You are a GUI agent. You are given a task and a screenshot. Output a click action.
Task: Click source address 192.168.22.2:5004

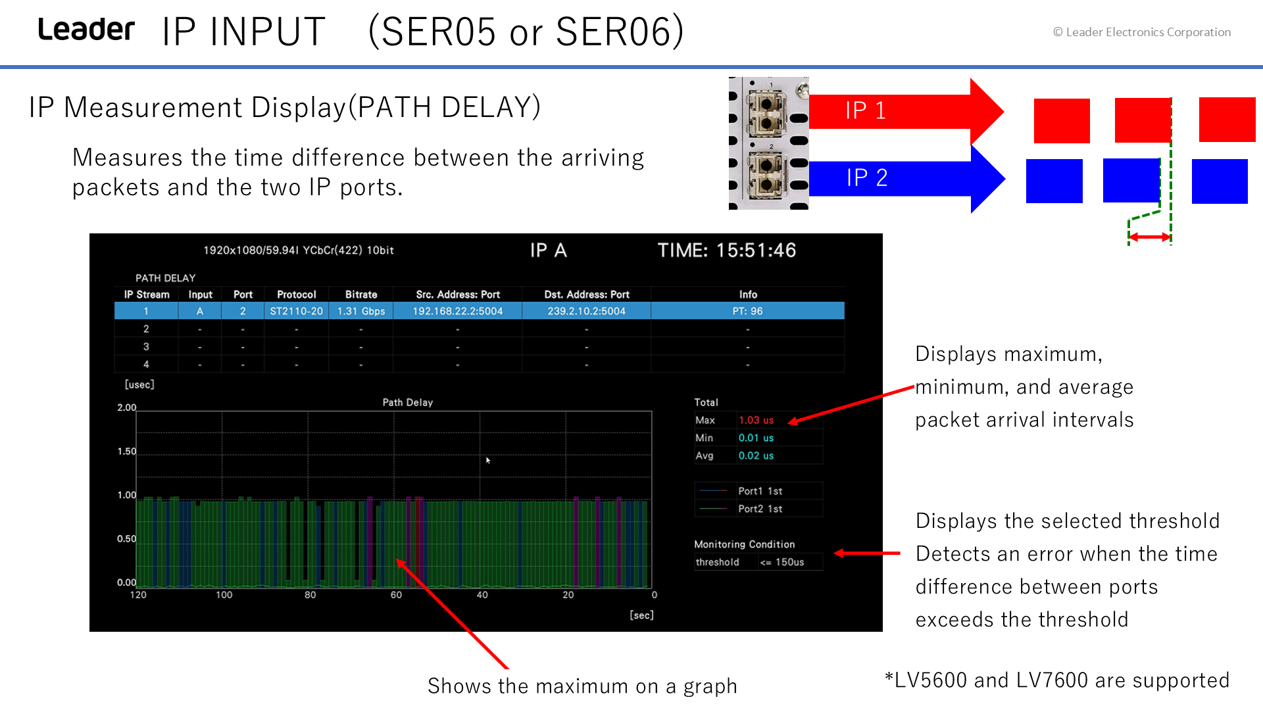[x=458, y=311]
